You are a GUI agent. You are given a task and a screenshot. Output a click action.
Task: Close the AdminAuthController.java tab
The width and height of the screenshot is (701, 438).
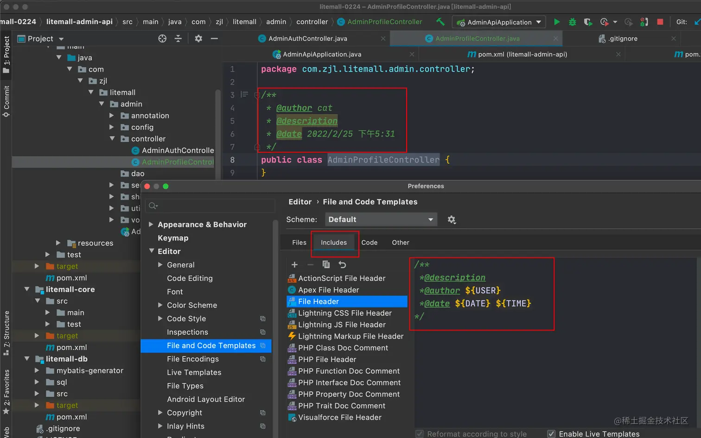(x=383, y=38)
